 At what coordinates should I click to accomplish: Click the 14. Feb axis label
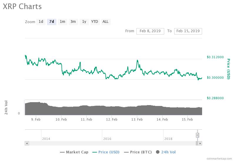pos(162,119)
